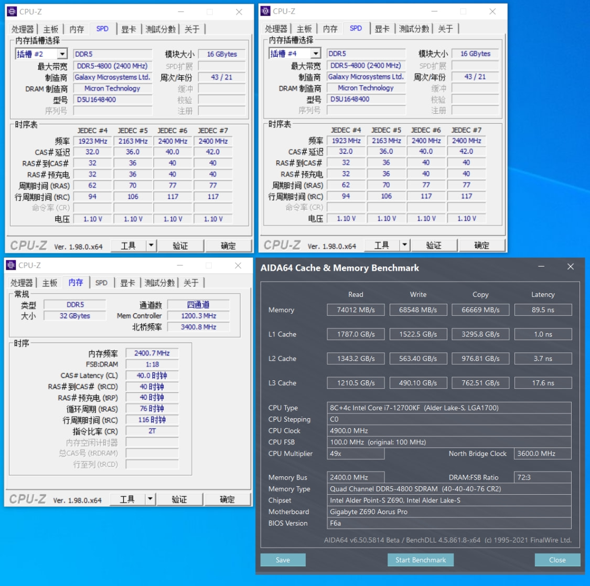Image resolution: width=590 pixels, height=586 pixels.
Task: Click the 验证 button
Action: tap(180, 245)
